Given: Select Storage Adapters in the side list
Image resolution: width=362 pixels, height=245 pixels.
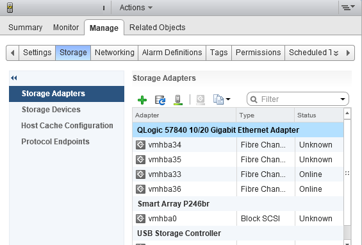Looking at the screenshot, I should click(x=67, y=94).
